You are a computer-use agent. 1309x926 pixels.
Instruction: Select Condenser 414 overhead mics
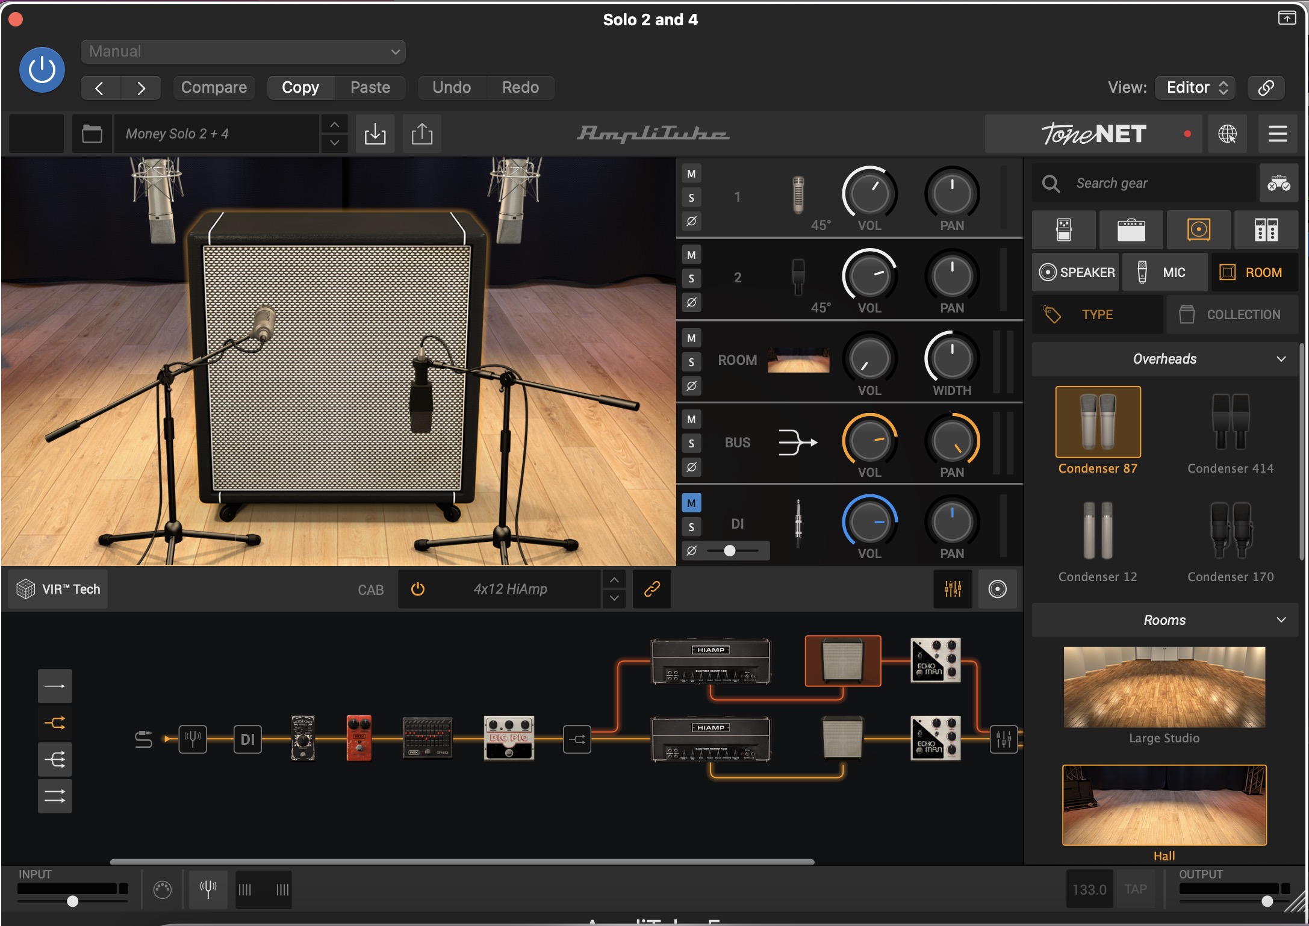pyautogui.click(x=1230, y=430)
